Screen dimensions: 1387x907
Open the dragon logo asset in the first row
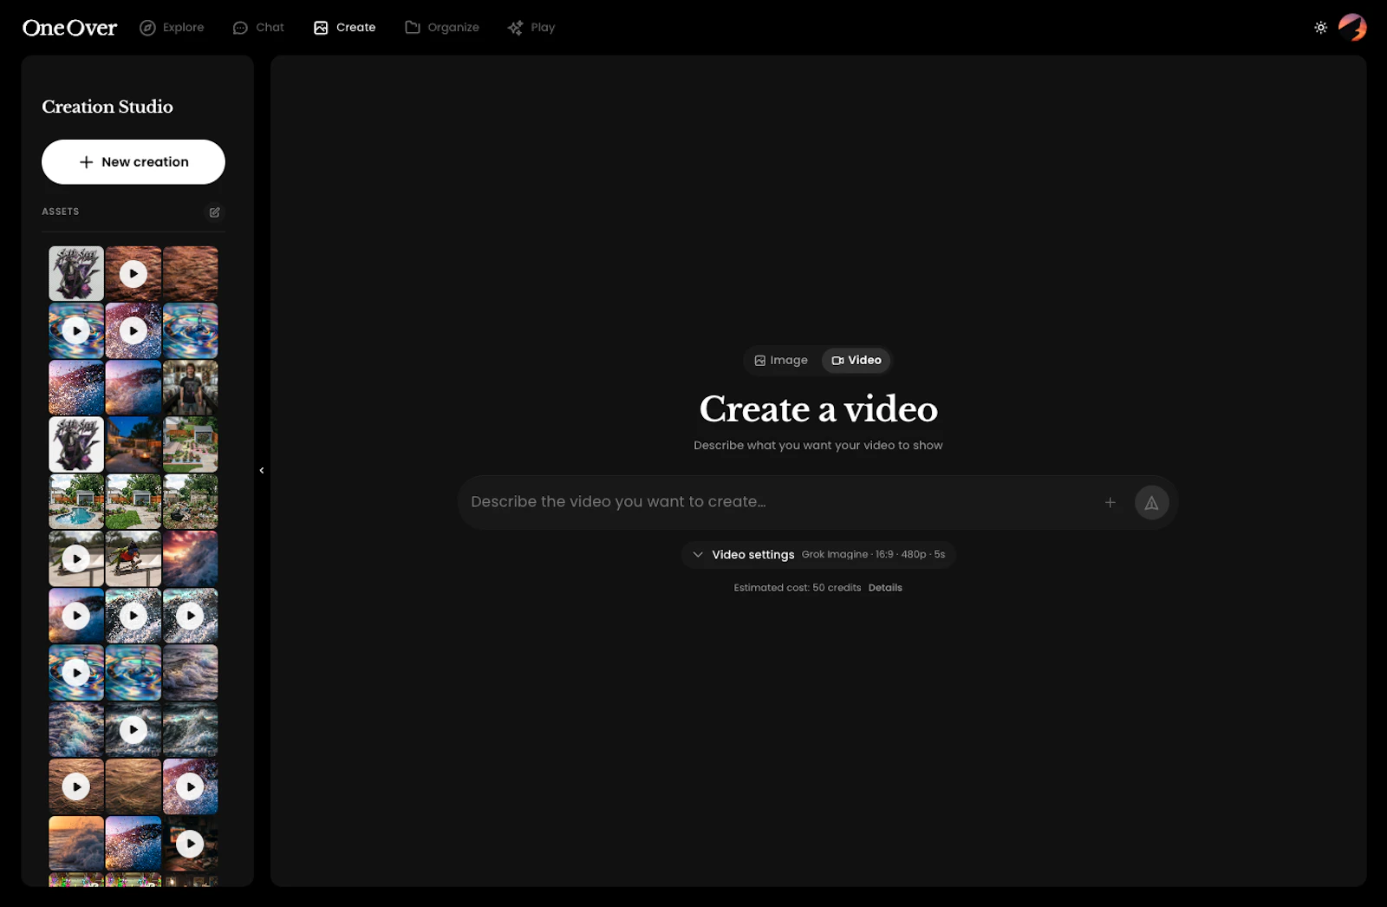point(76,274)
